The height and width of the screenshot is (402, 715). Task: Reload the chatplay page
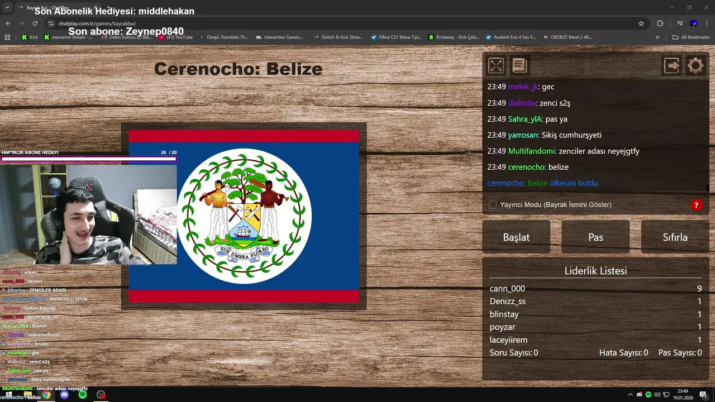tap(35, 23)
